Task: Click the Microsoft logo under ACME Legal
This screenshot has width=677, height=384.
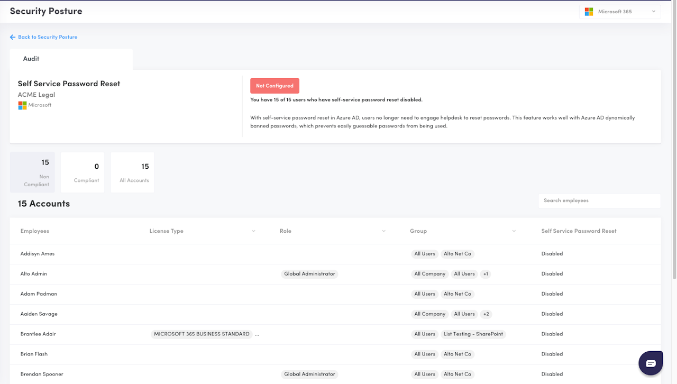Action: point(22,105)
